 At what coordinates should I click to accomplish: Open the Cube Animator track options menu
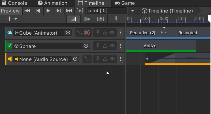pos(120,32)
